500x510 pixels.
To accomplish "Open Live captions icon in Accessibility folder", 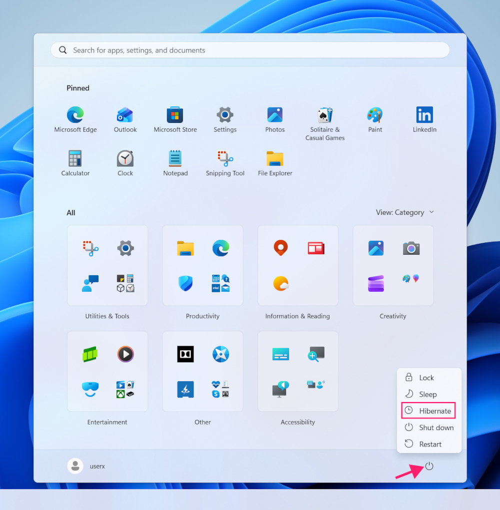I will (280, 354).
